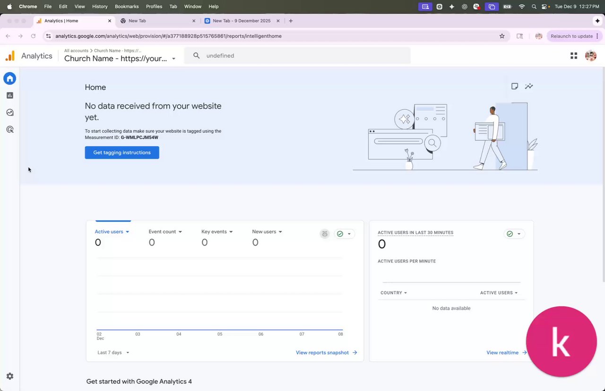605x391 pixels.
Task: Click the install/cast icon in address bar
Action: 520,36
